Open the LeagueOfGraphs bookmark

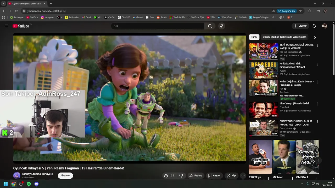coord(259,17)
